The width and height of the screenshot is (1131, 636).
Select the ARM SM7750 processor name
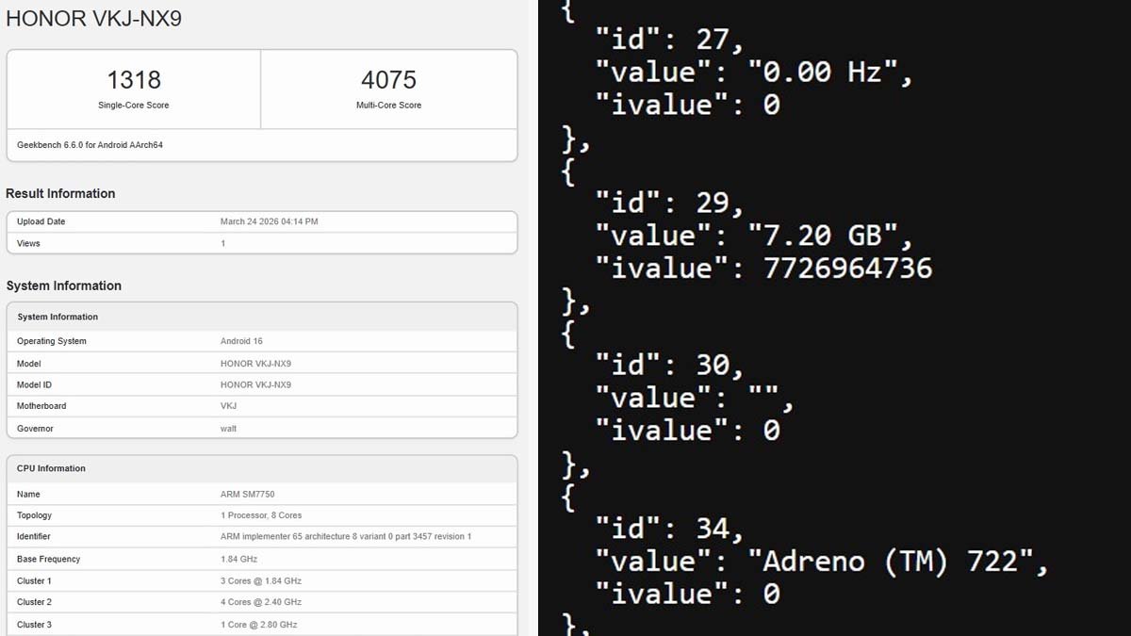(x=247, y=494)
